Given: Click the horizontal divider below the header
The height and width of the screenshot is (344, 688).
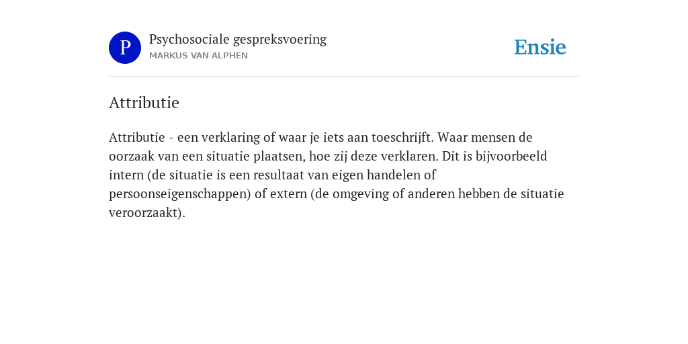Looking at the screenshot, I should click(344, 77).
